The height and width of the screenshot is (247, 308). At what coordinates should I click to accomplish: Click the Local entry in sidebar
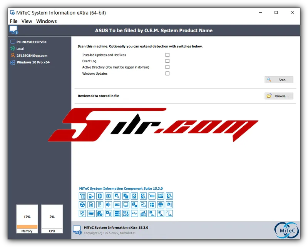pos(20,48)
